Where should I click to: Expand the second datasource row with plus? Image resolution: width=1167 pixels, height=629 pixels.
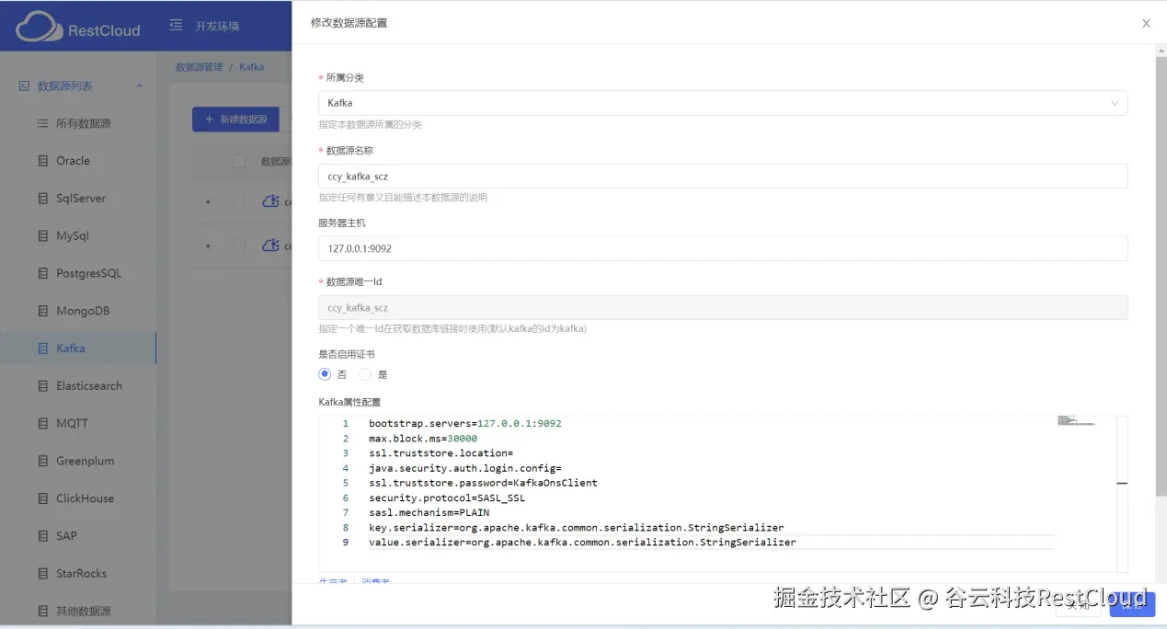(x=208, y=246)
